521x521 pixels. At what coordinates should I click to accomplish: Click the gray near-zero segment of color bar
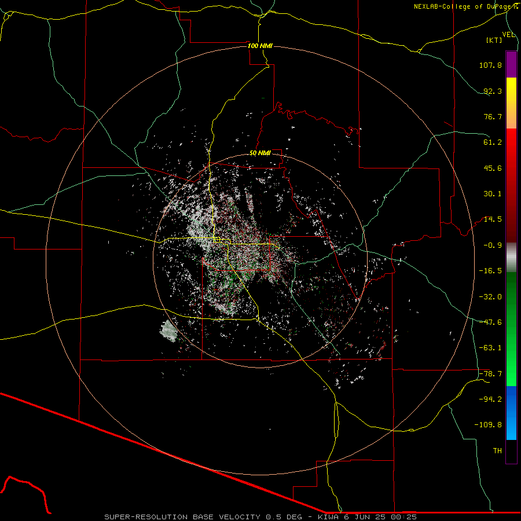coord(511,258)
